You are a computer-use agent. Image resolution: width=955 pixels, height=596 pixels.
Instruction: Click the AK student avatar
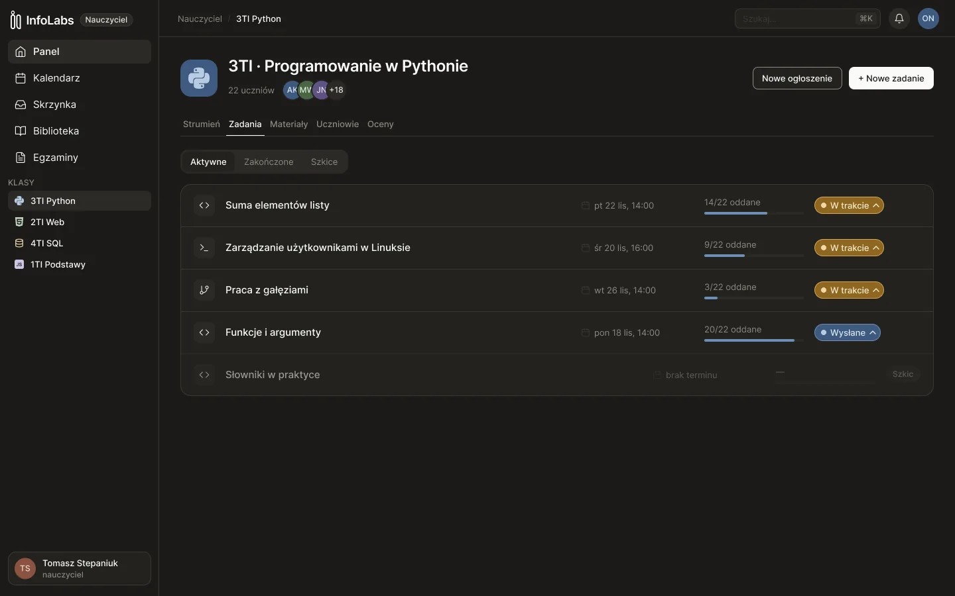pos(290,90)
